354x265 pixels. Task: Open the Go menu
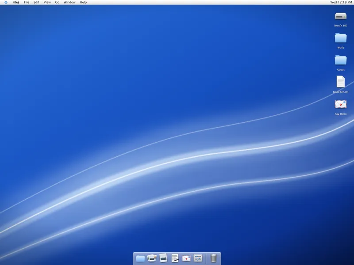[x=57, y=2]
